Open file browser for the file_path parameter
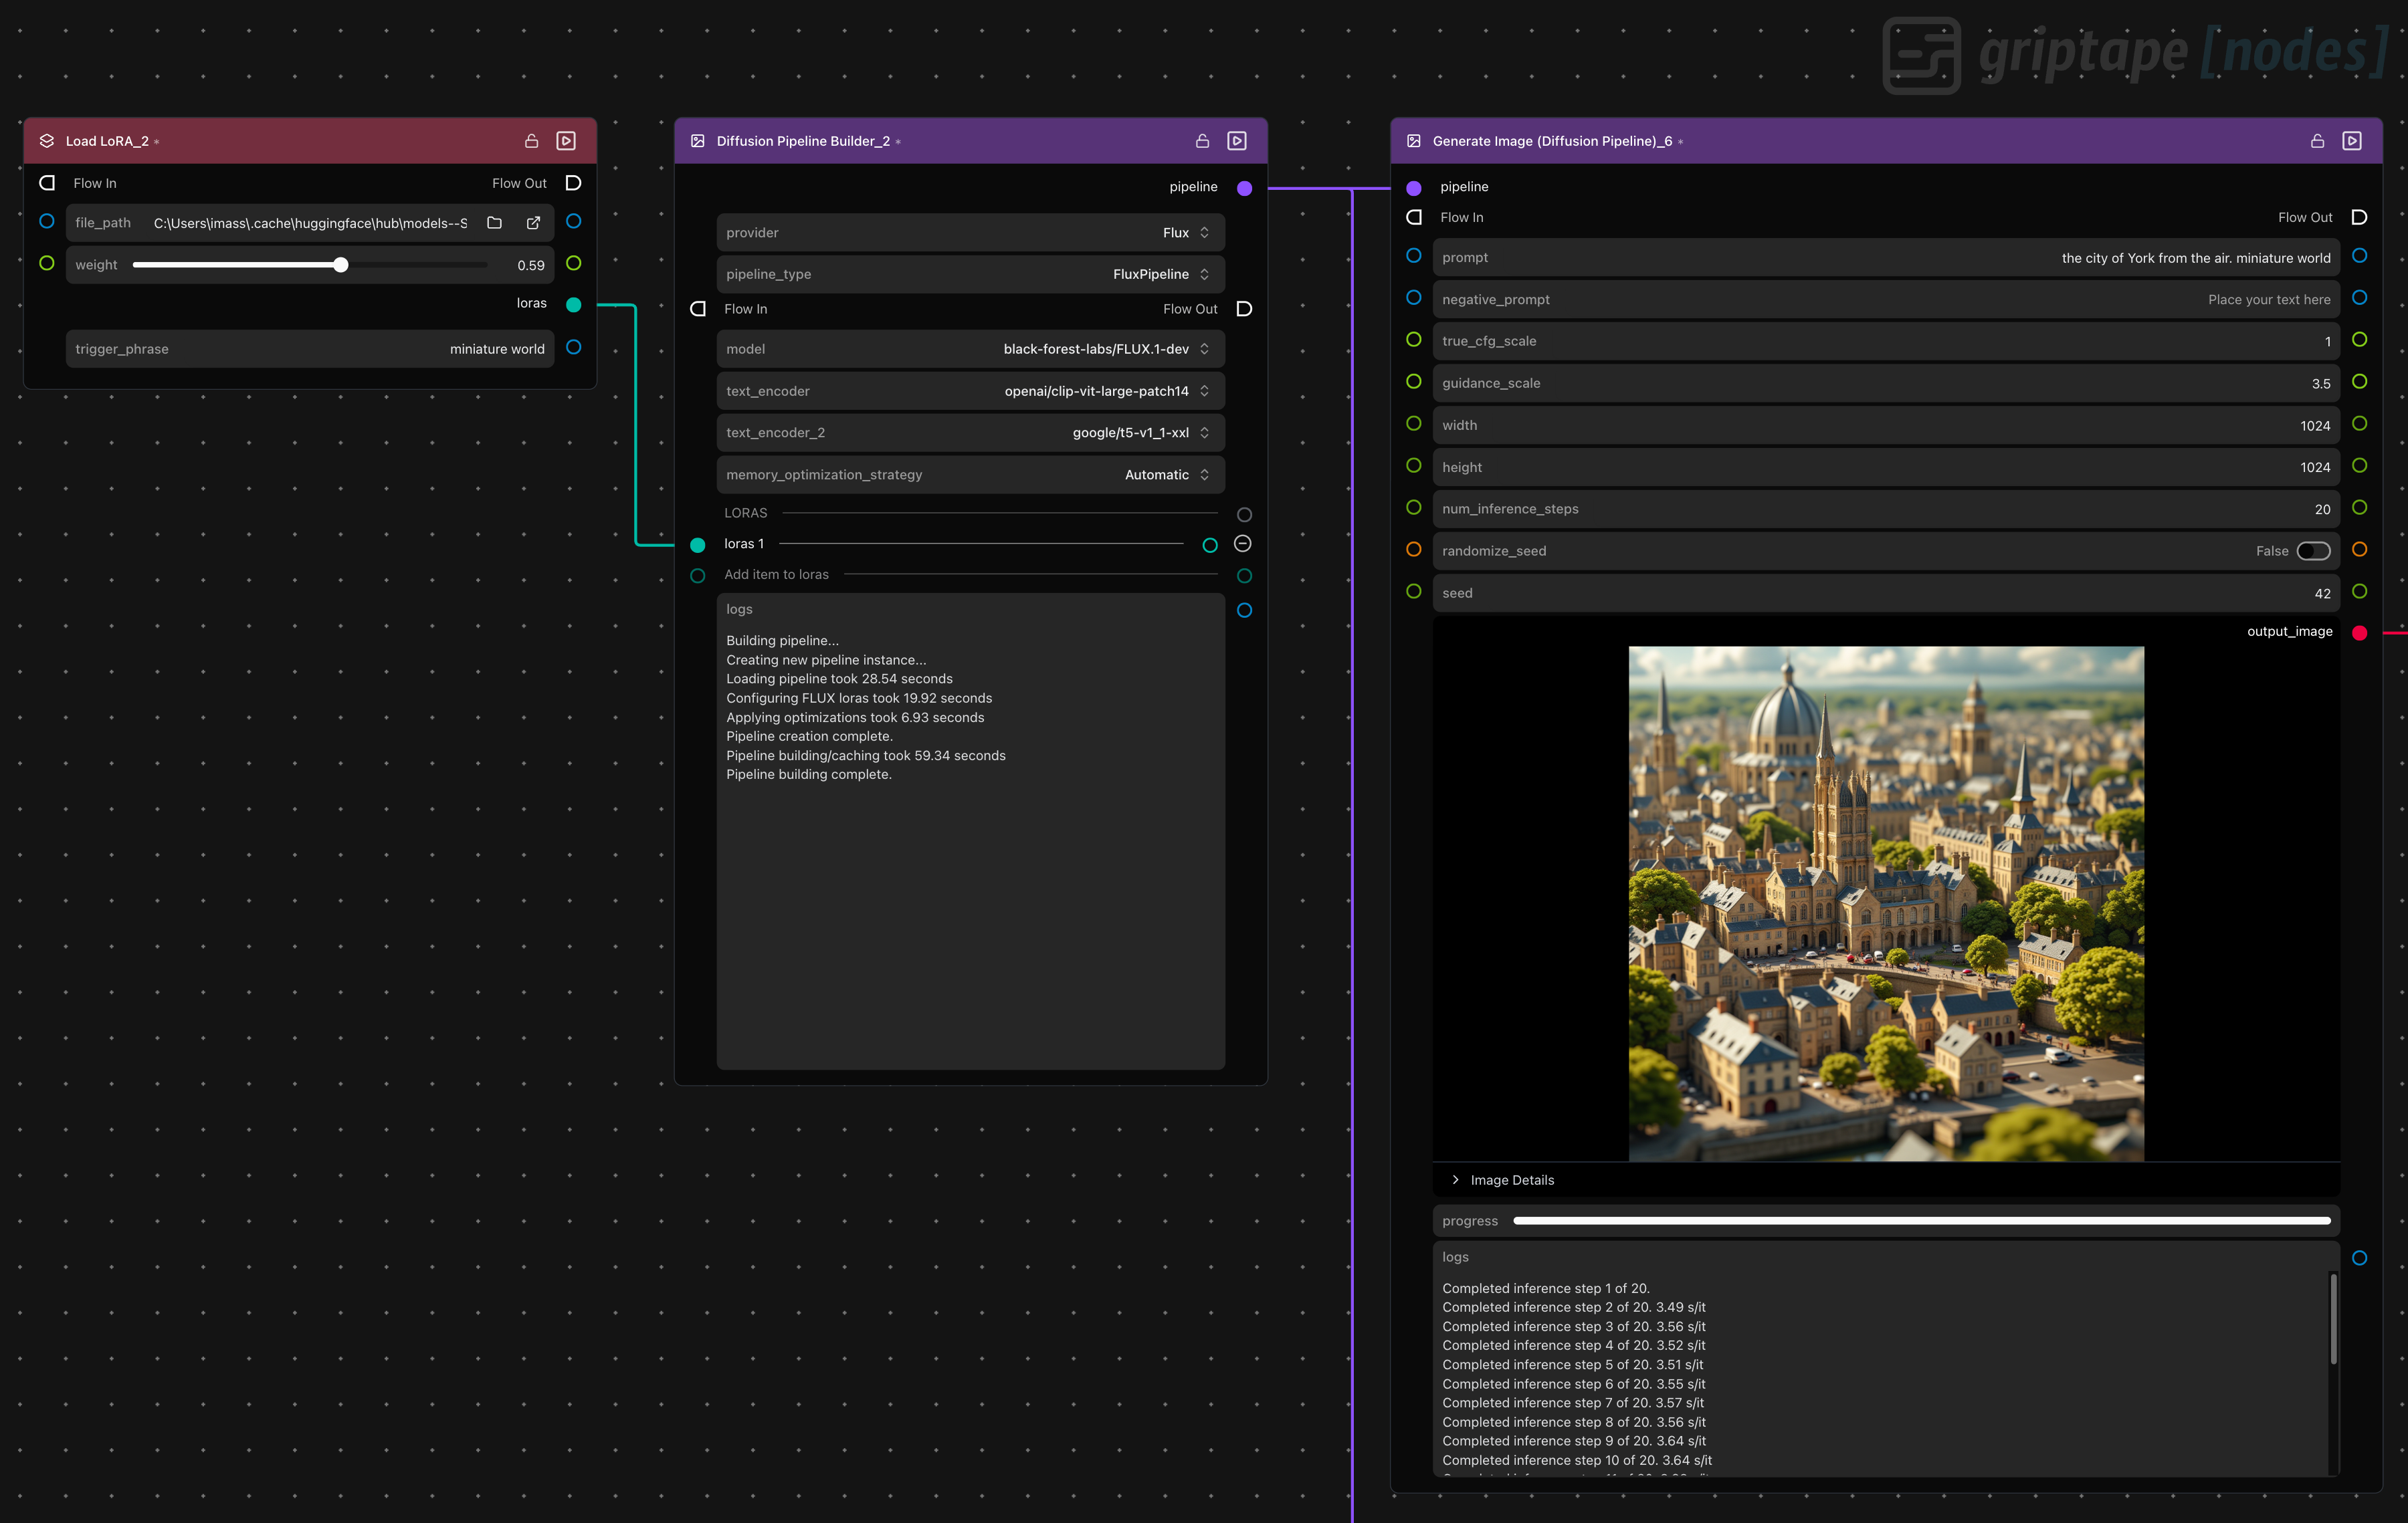The height and width of the screenshot is (1523, 2408). pos(494,222)
